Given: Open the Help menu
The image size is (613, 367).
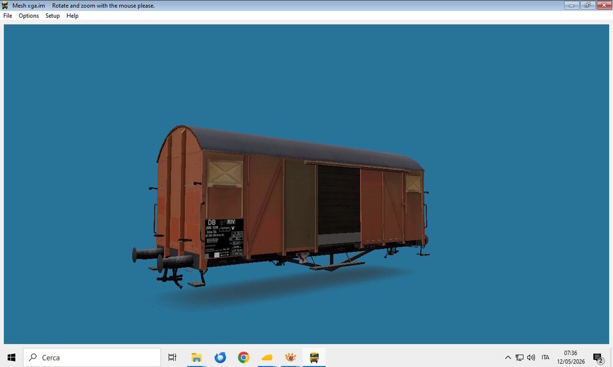Looking at the screenshot, I should click(72, 16).
